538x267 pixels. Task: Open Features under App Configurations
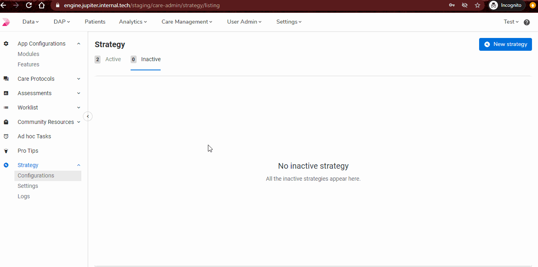tap(28, 64)
